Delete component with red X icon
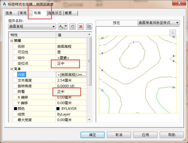Image resolution: width=188 pixels, height=143 pixels. click(x=81, y=26)
